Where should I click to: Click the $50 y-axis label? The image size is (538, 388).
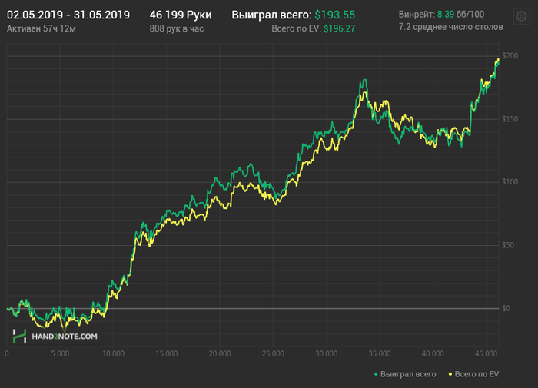(x=508, y=245)
